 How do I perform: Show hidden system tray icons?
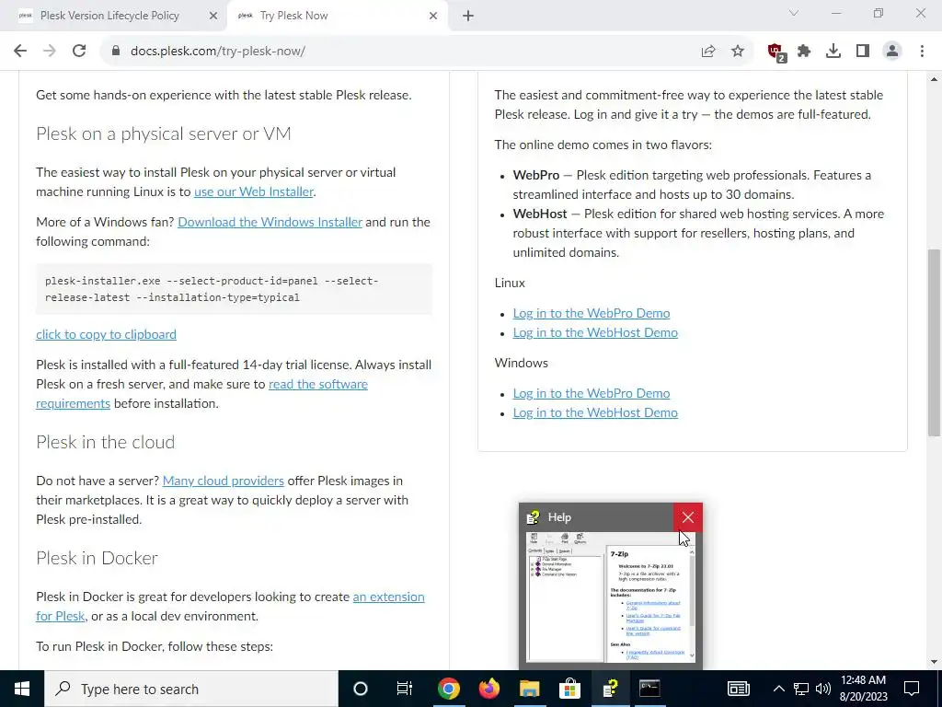coord(778,689)
